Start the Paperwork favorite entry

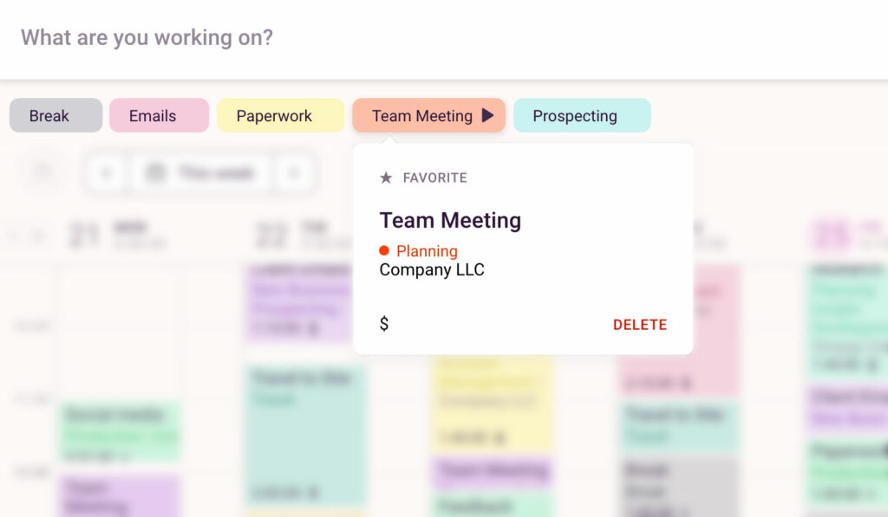279,114
